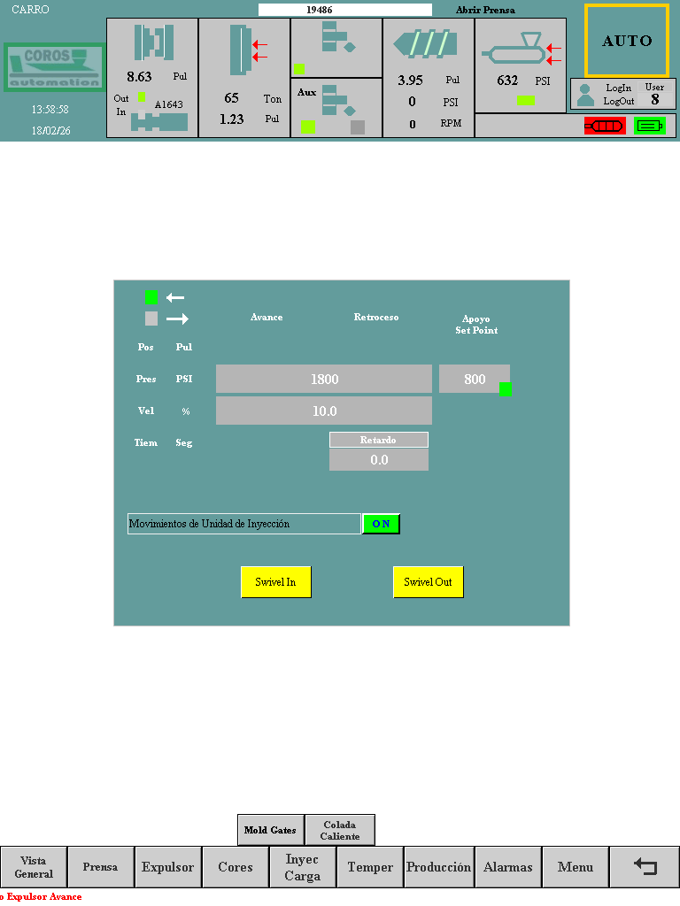
Task: Toggle Movimientos de Unidad de Inyección ON switch
Action: pos(382,524)
